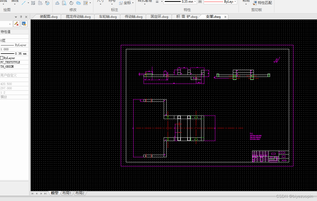This screenshot has width=317, height=201.
Task: Switch to 车轮轴.dwg tab
Action: pos(108,17)
